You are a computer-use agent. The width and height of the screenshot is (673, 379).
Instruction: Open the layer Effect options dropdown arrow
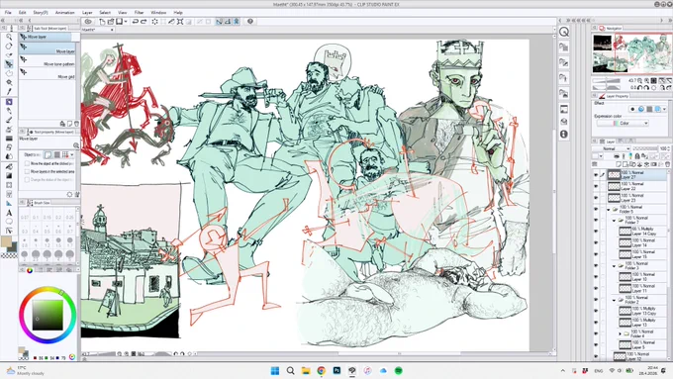(665, 109)
